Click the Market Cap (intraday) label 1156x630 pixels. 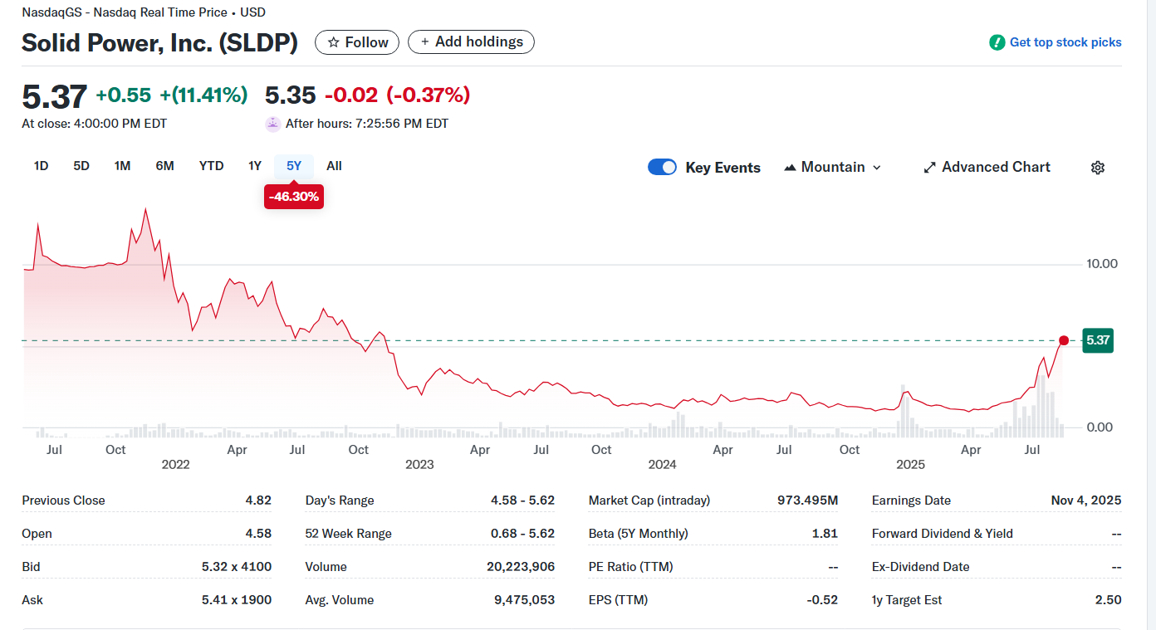tap(649, 501)
